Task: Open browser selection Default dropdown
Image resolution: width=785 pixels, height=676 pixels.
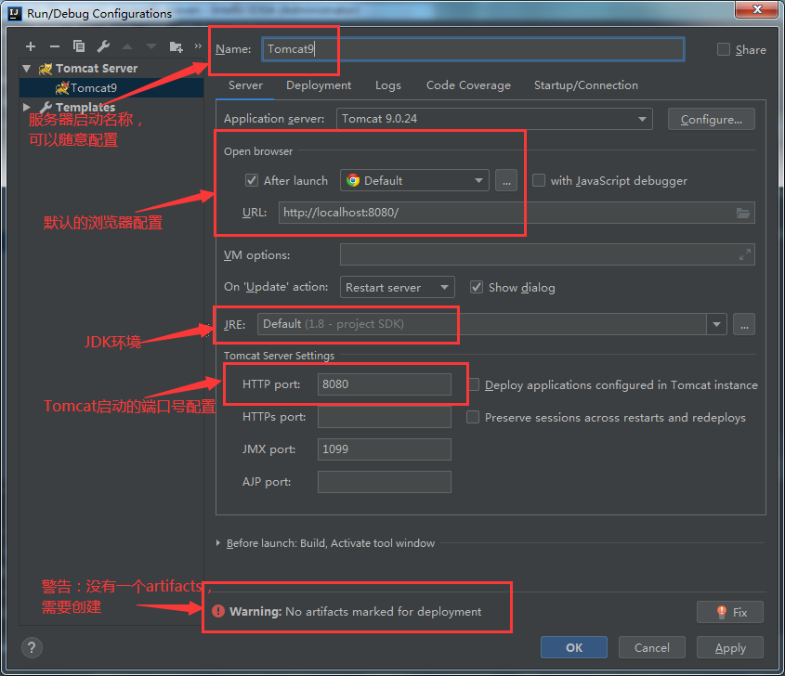Action: coord(414,181)
